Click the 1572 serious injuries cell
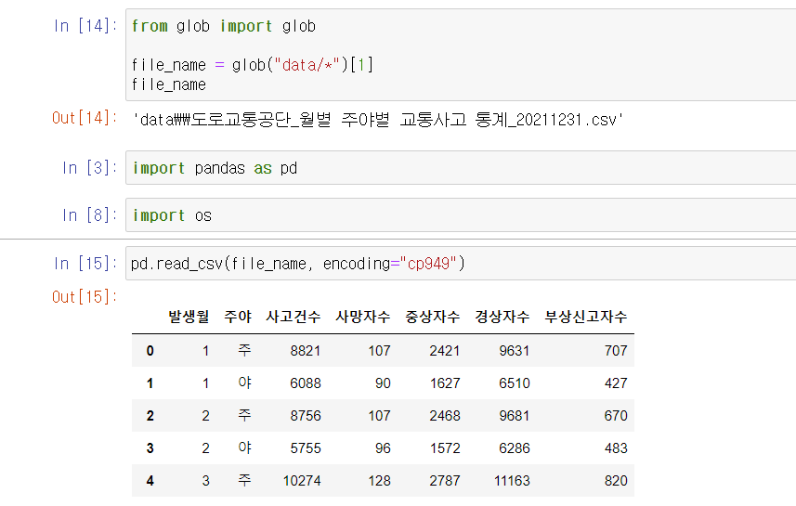The height and width of the screenshot is (506, 796). (x=445, y=448)
